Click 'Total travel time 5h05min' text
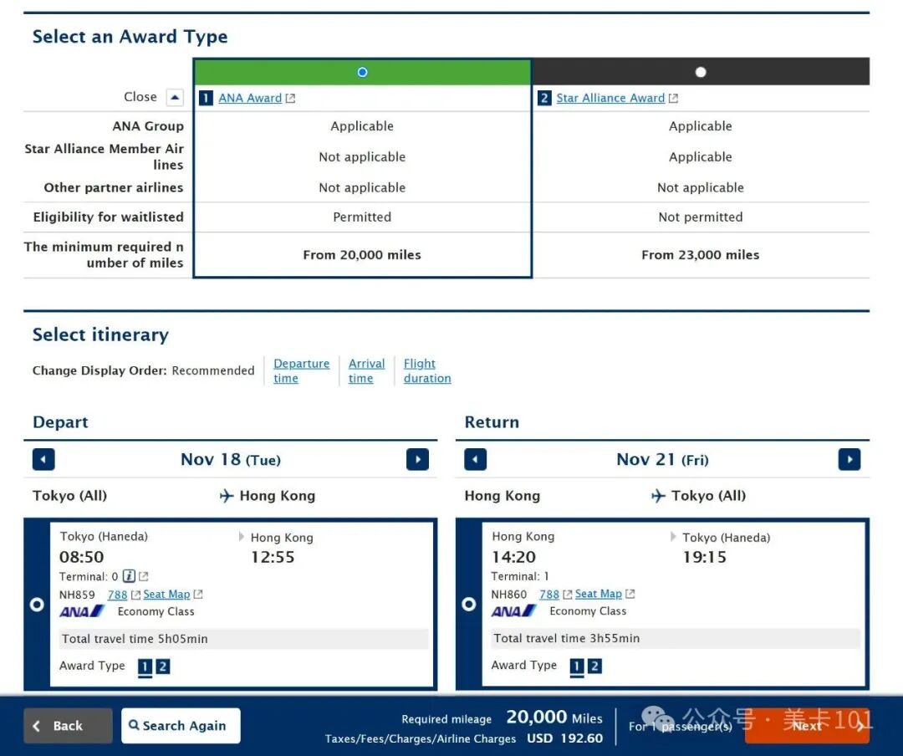This screenshot has width=903, height=756. (135, 639)
